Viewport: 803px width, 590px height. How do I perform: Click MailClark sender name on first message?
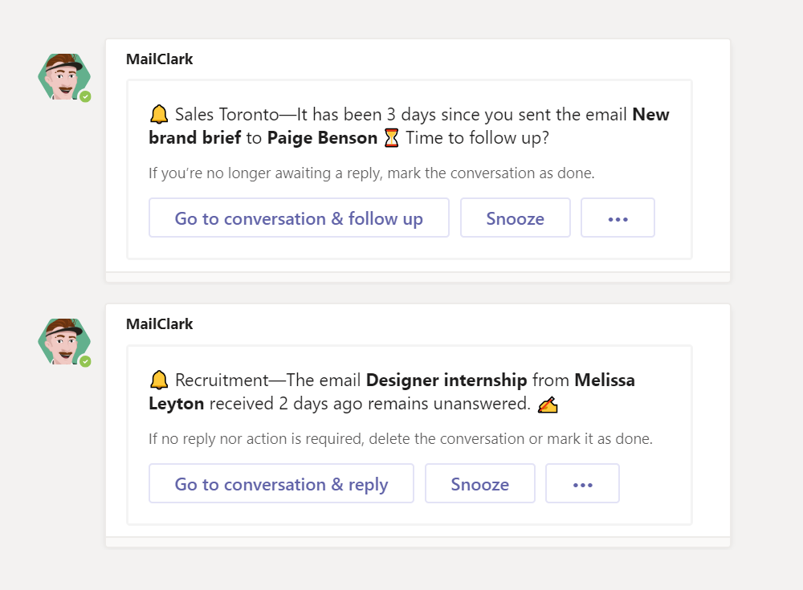click(x=159, y=59)
